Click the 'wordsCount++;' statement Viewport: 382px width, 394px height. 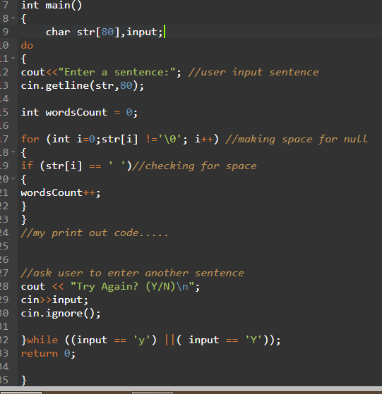point(61,192)
